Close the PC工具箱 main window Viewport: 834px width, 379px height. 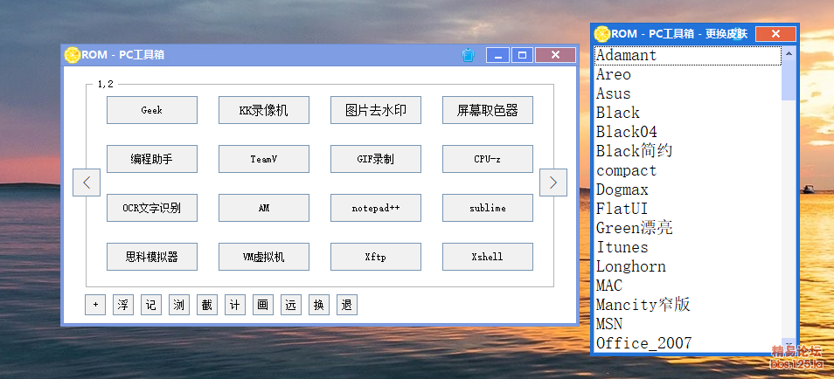555,55
